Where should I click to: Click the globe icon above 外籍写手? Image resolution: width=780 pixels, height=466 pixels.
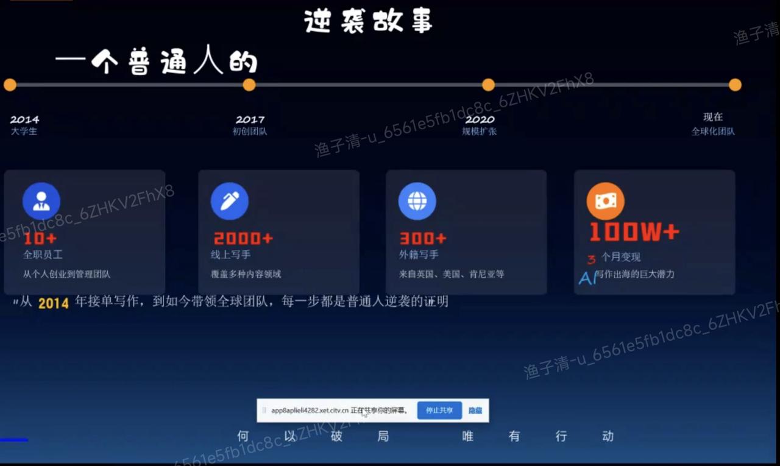coord(417,201)
